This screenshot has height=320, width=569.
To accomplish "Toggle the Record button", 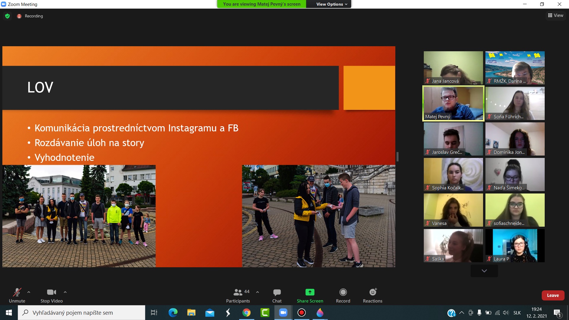I will [343, 295].
